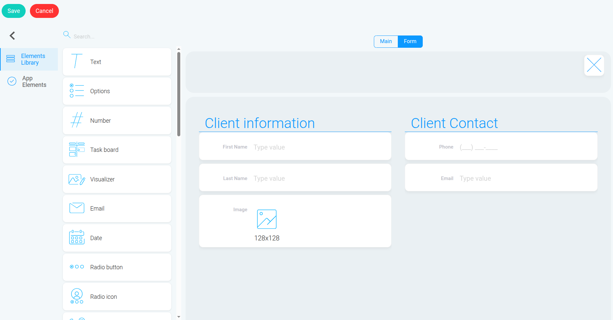
Task: Click the Number element label
Action: point(100,121)
